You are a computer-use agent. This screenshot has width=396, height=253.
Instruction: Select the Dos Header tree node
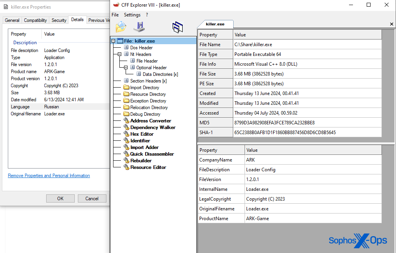[x=141, y=47]
